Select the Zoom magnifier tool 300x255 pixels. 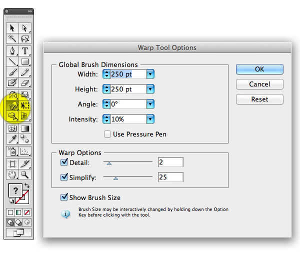click(x=25, y=174)
